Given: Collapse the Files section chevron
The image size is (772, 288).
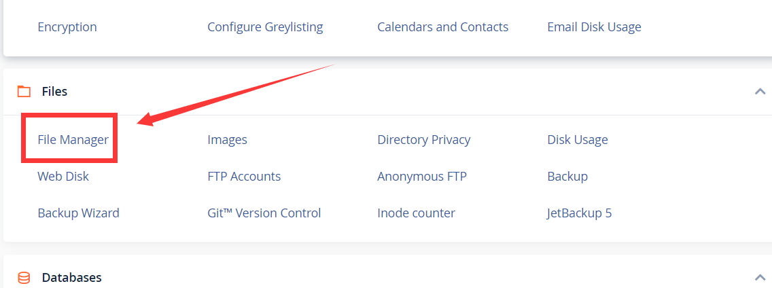Looking at the screenshot, I should click(x=760, y=91).
